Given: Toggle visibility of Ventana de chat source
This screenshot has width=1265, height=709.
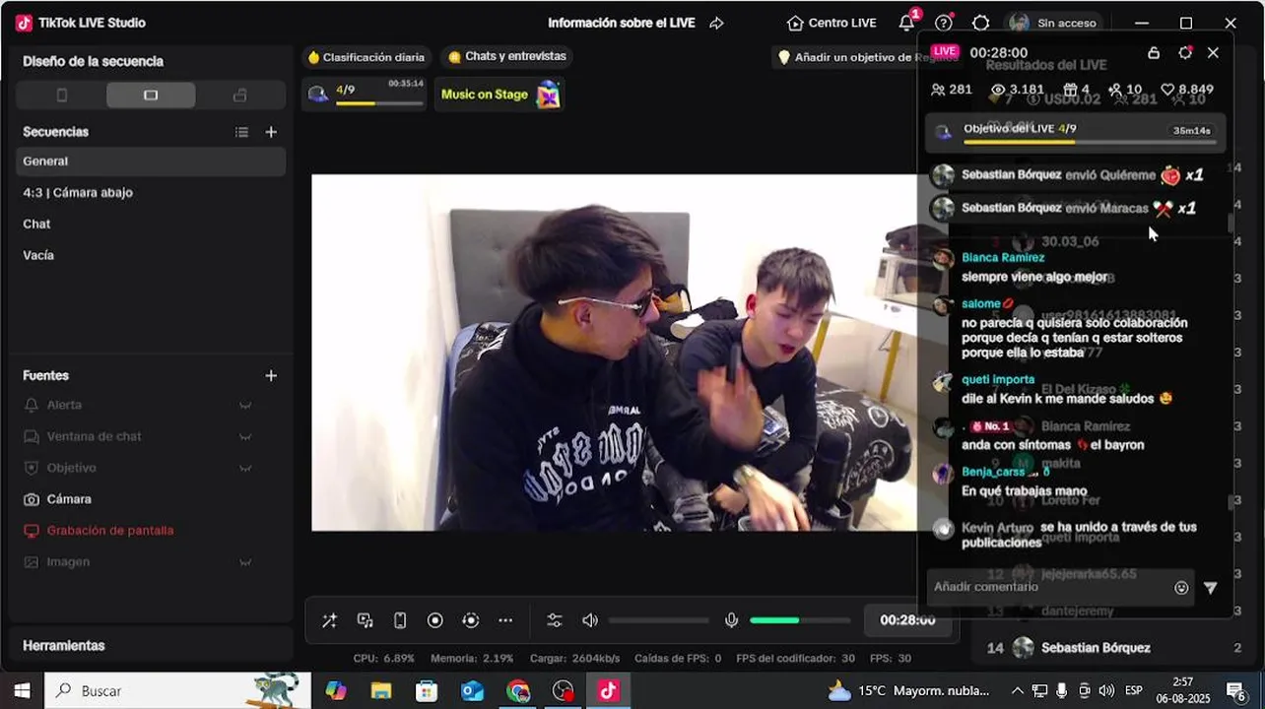Looking at the screenshot, I should click(245, 437).
